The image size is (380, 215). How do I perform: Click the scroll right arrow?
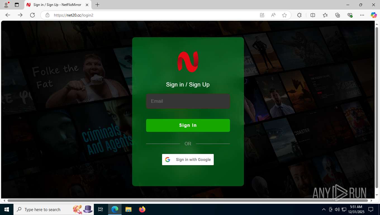click(371, 200)
